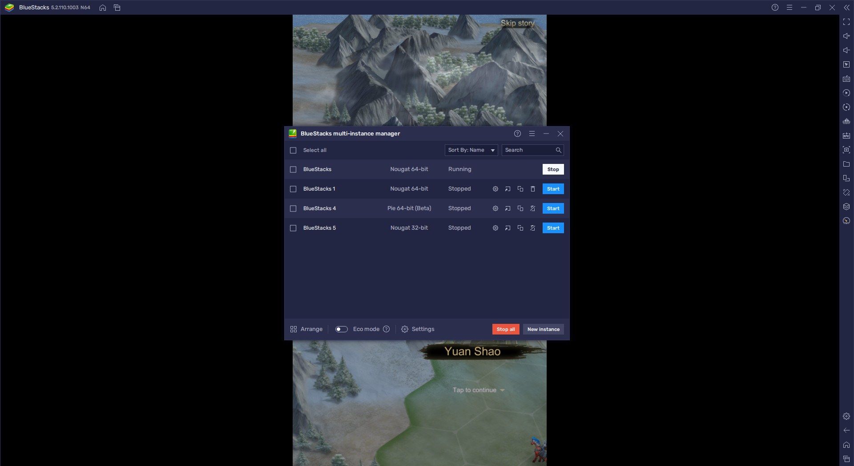Image resolution: width=854 pixels, height=466 pixels.
Task: Toggle fullscreen mode in BlueStacks sidebar
Action: (x=846, y=22)
